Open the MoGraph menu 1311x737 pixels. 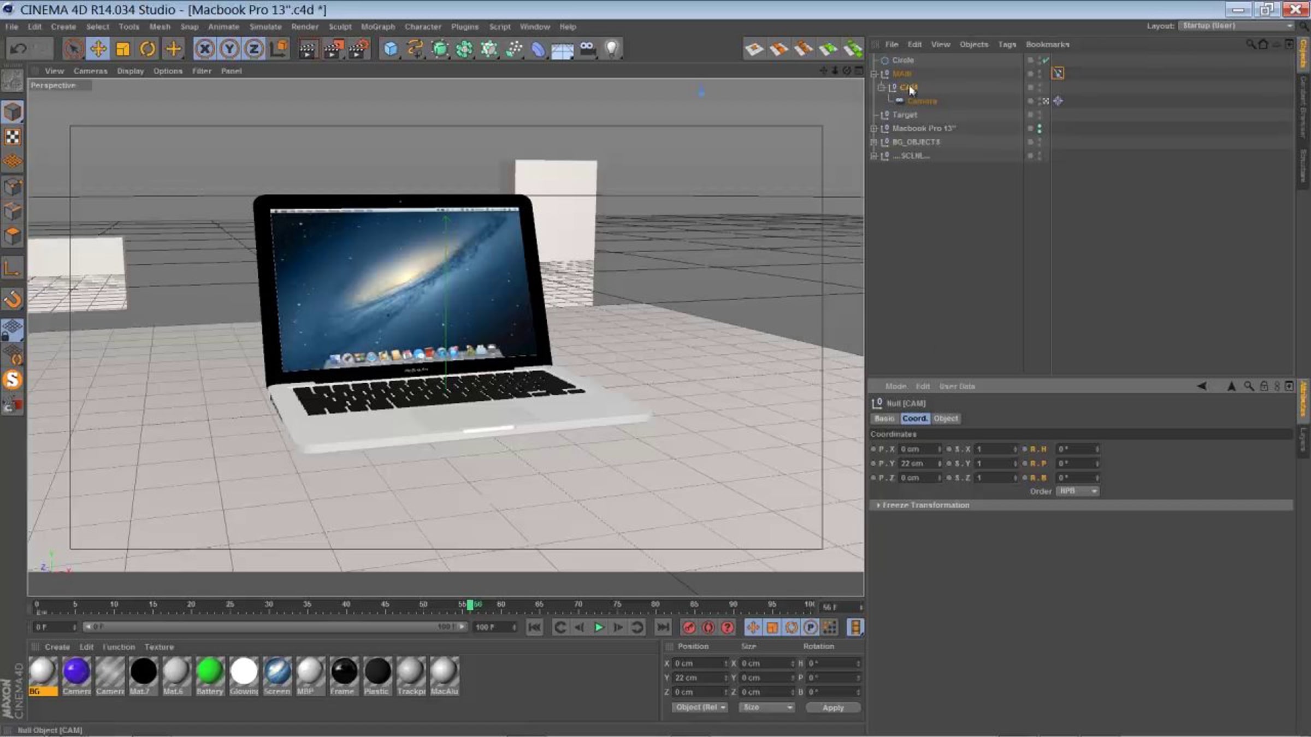(377, 26)
